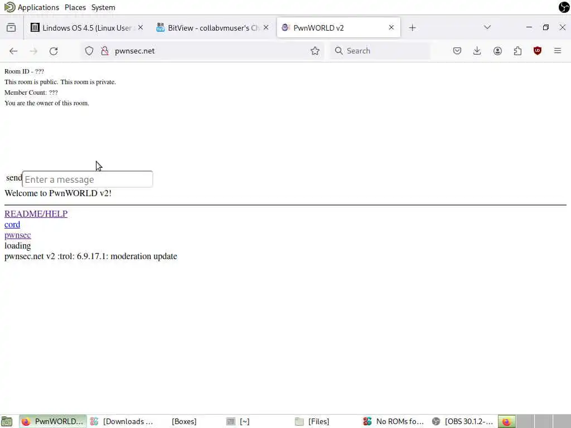
Task: Focus the Enter a message input
Action: [88, 179]
